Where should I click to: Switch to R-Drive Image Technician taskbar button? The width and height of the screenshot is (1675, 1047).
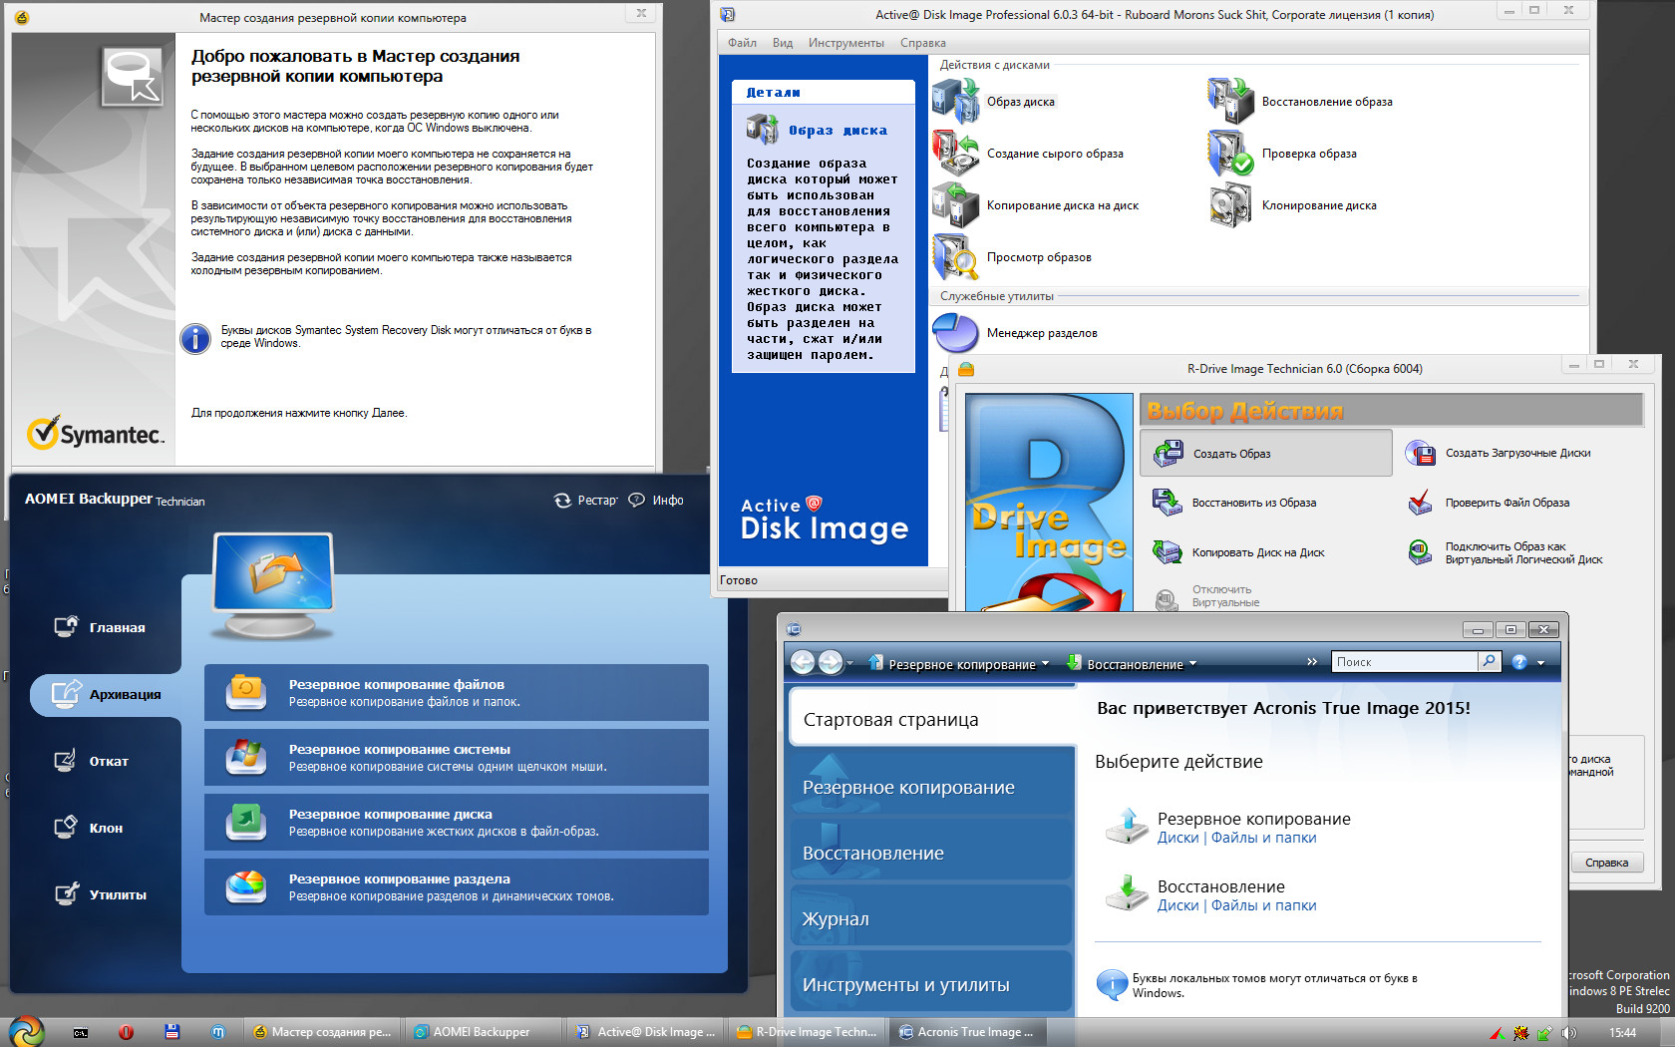(808, 1032)
